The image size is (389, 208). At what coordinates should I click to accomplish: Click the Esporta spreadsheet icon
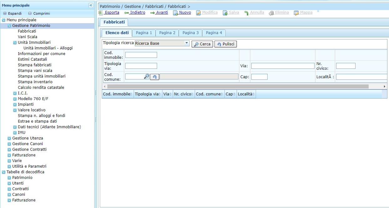coord(100,13)
